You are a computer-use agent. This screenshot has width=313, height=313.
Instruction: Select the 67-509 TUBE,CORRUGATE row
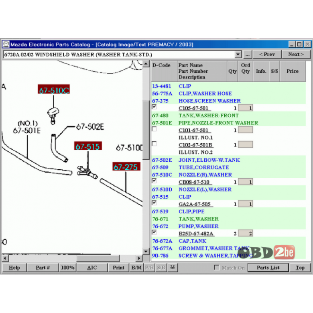click(228, 167)
